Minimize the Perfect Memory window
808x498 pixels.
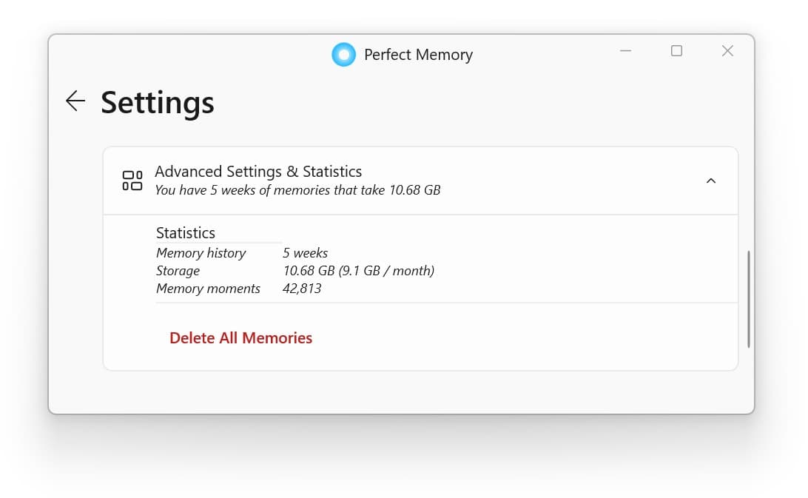click(x=625, y=50)
